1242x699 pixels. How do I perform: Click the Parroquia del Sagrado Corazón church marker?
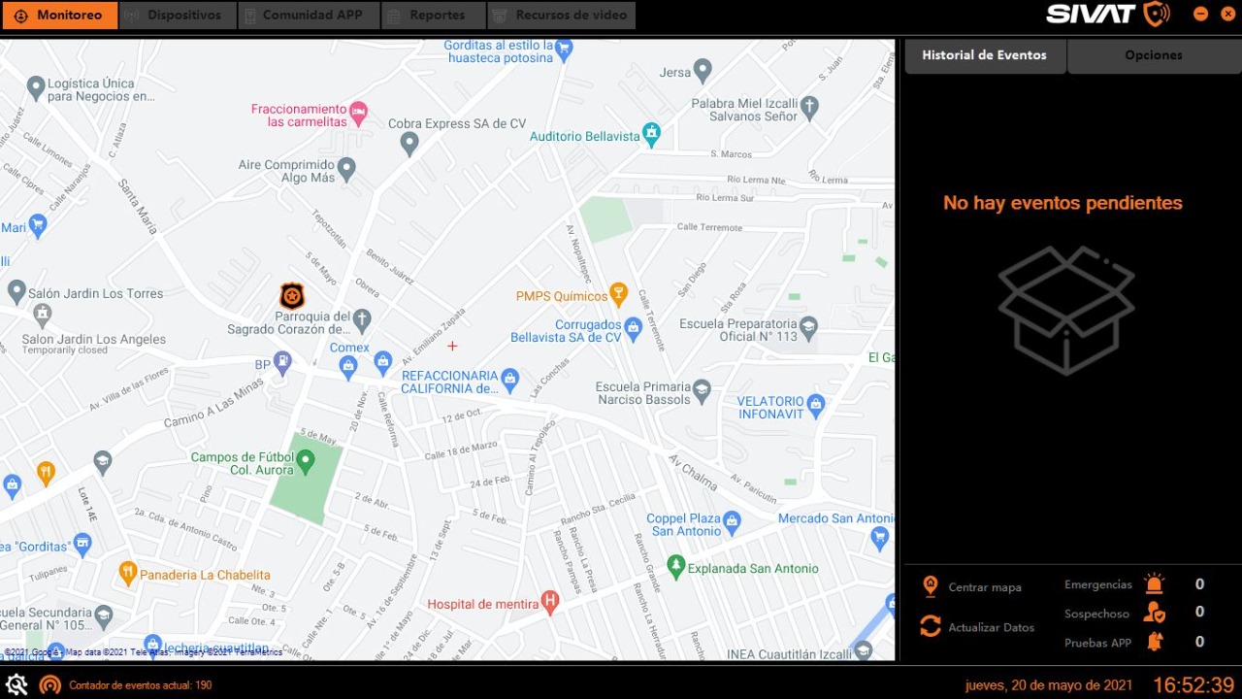coord(362,318)
